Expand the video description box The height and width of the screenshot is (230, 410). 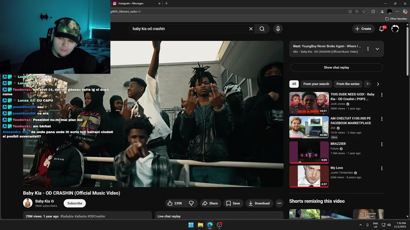click(87, 215)
